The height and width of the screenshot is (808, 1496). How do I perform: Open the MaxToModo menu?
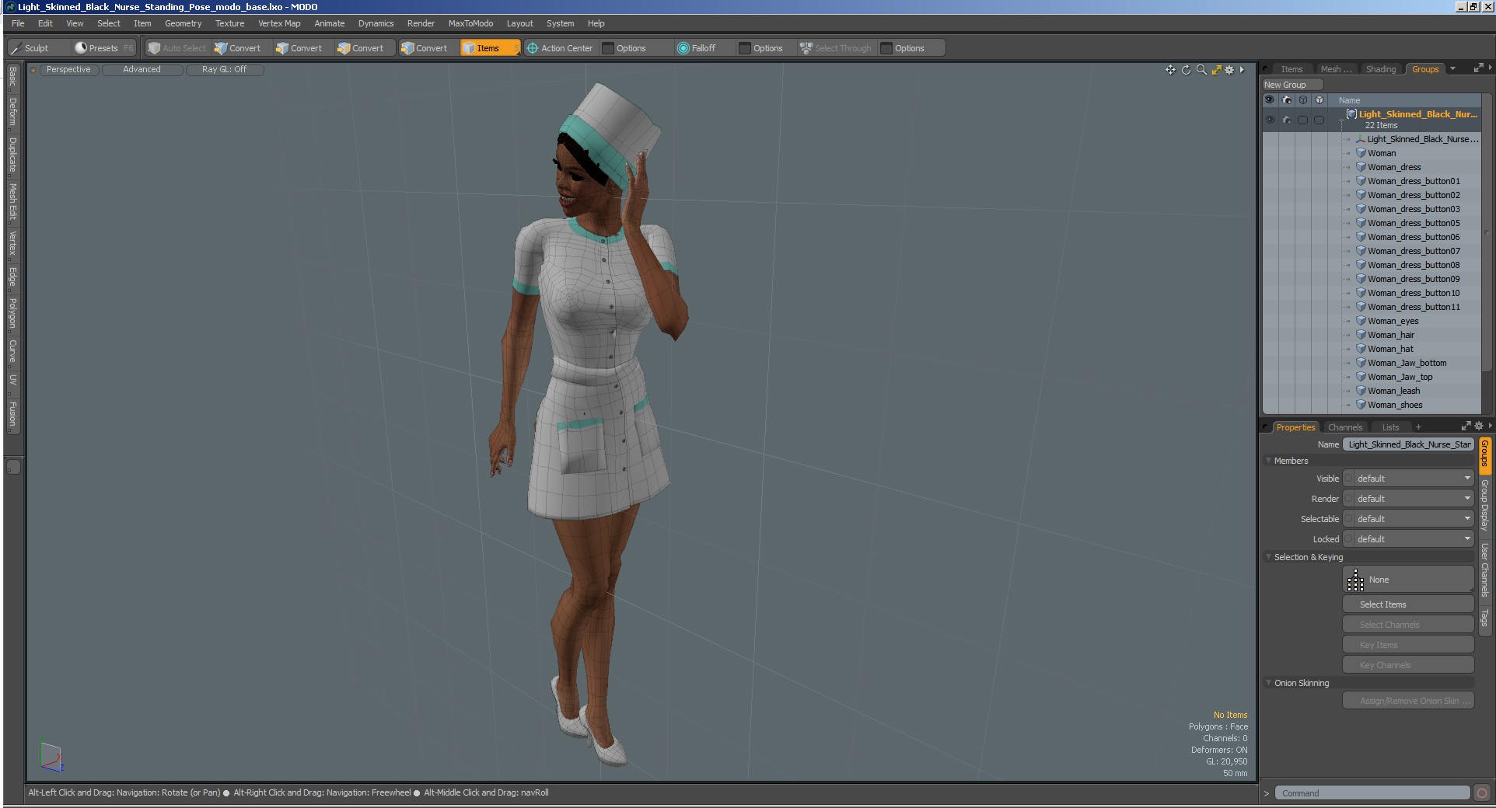pyautogui.click(x=470, y=23)
